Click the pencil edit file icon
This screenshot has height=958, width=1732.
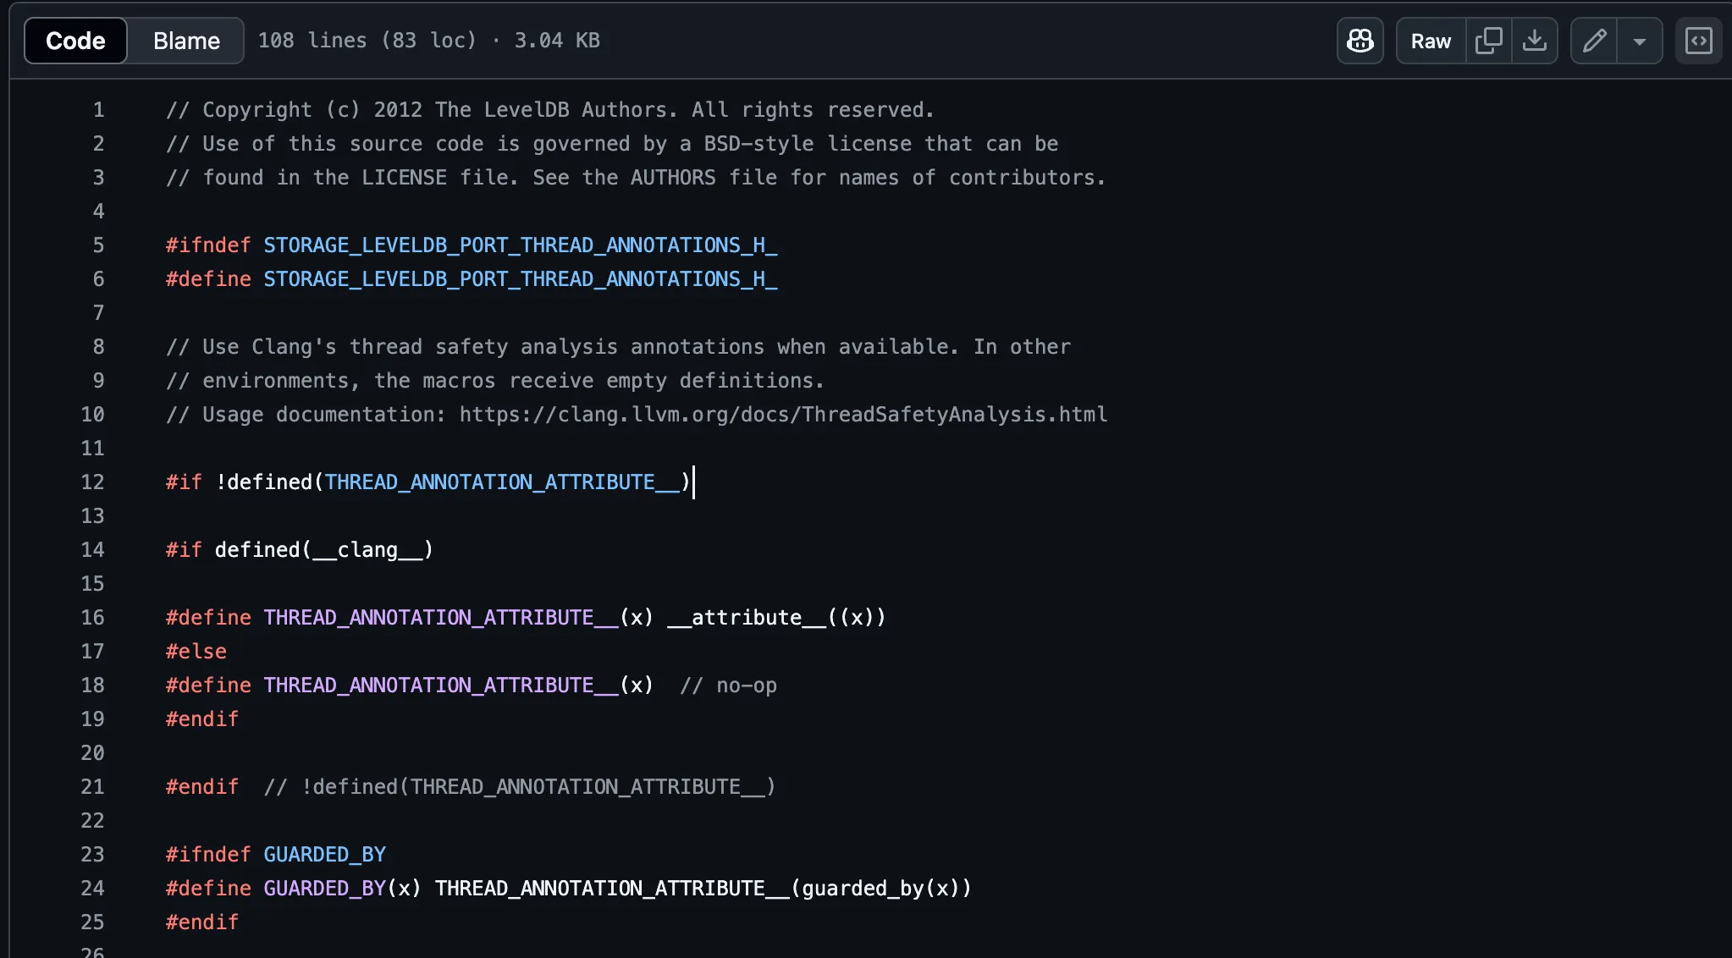(x=1594, y=41)
